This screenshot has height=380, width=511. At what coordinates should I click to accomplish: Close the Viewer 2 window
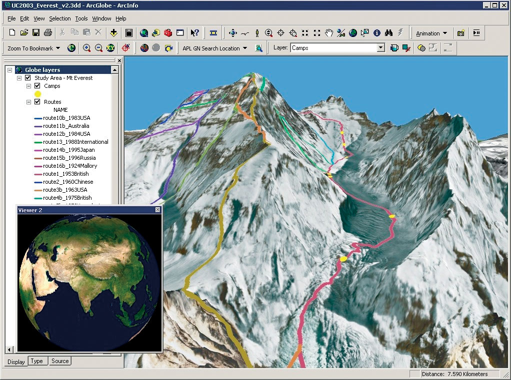point(158,210)
